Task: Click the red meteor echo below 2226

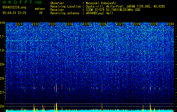Action: coord(102,88)
